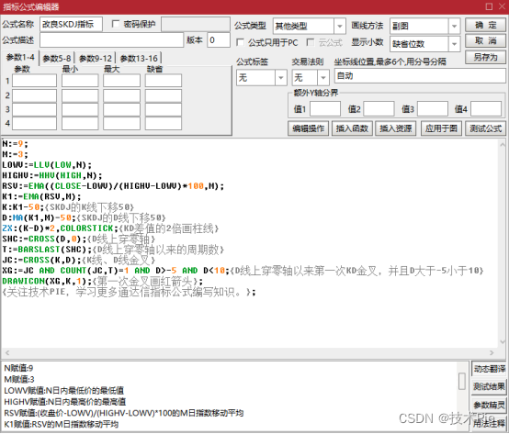Click row 2 最大 maximum field
This screenshot has width=509, height=434.
(x=121, y=95)
